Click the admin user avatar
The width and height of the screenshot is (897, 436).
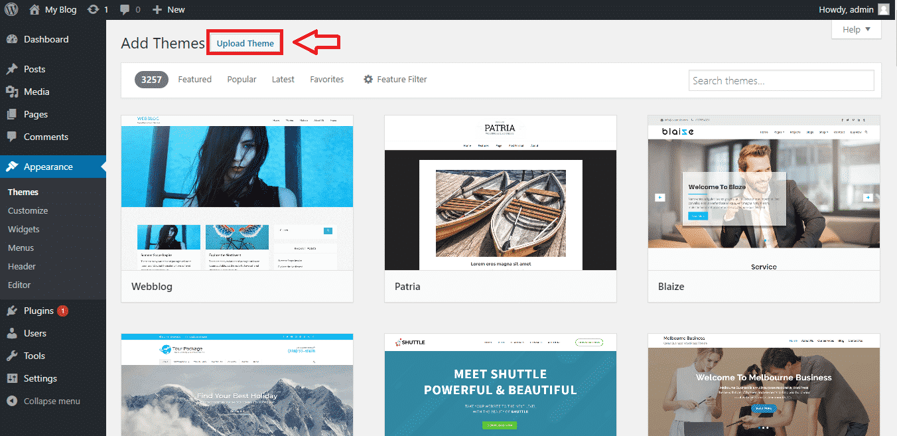coord(884,9)
